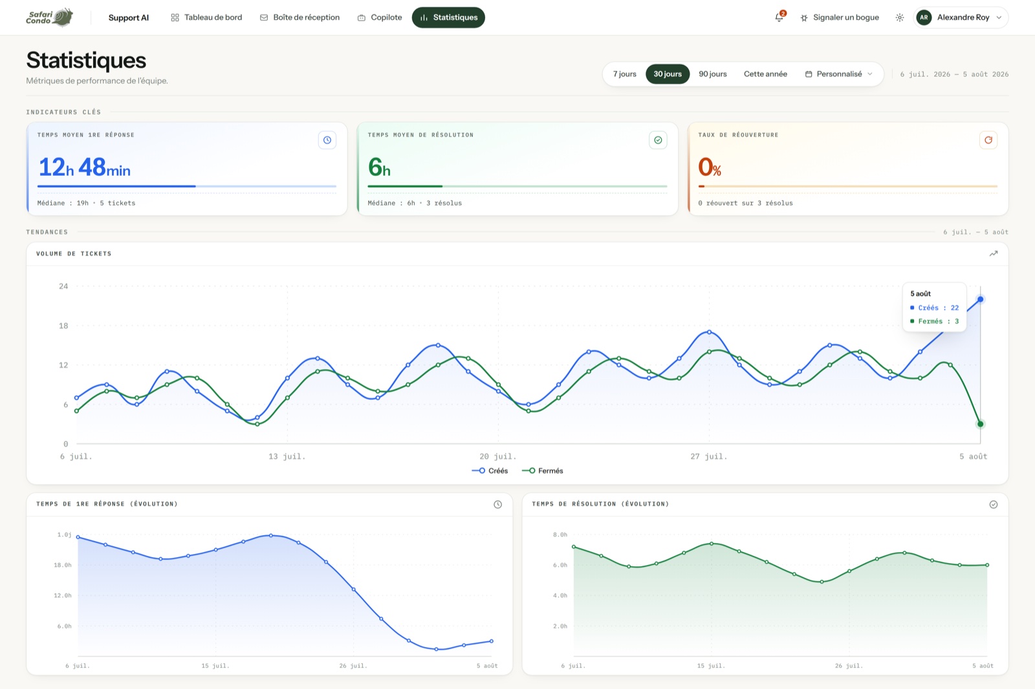Open the Personnalisé date range dropdown
The image size is (1035, 689).
(x=839, y=74)
